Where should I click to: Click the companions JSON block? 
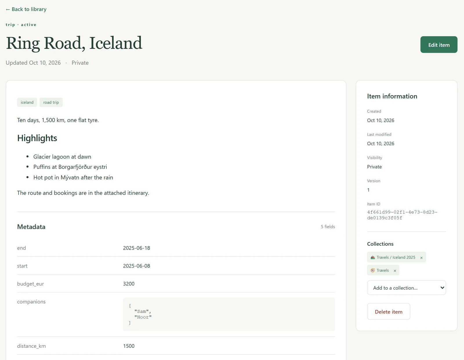coord(229,314)
